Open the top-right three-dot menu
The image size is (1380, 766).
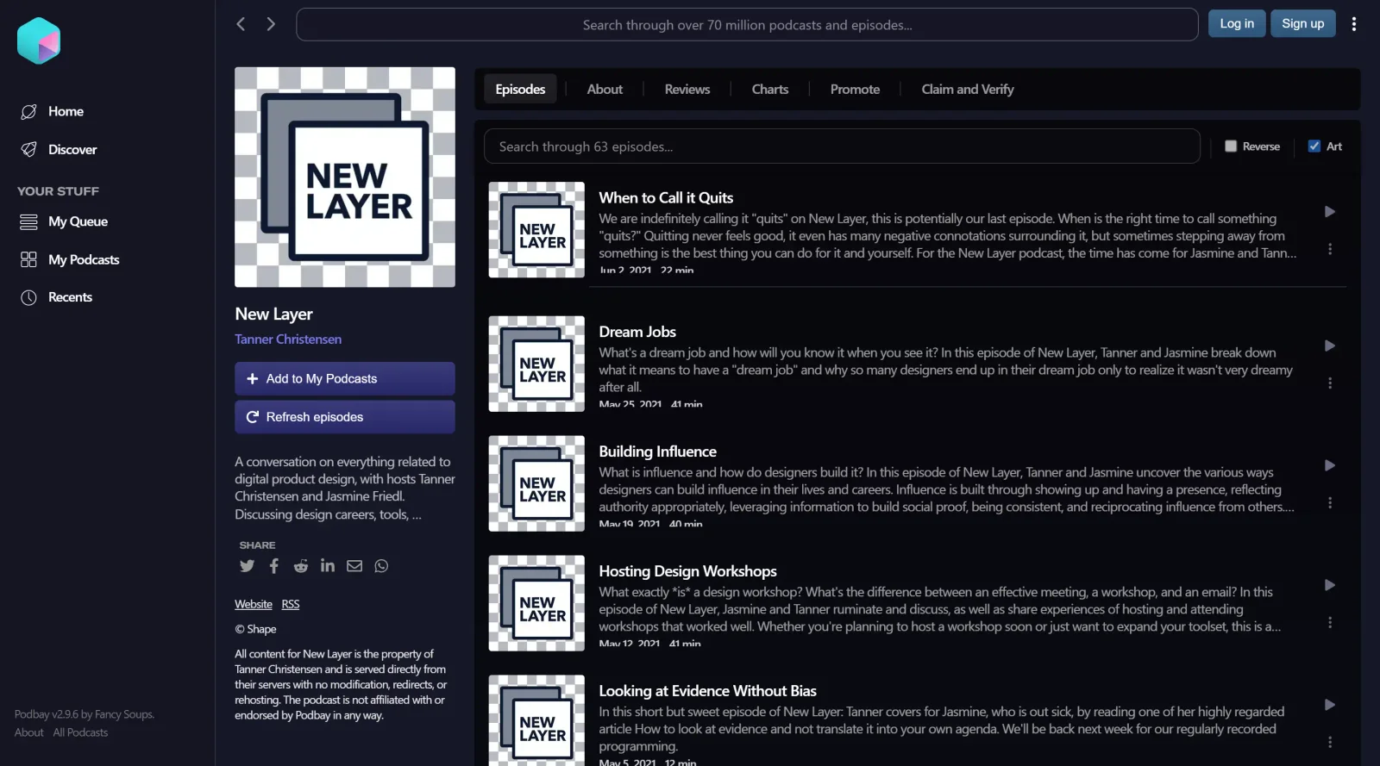[1354, 24]
